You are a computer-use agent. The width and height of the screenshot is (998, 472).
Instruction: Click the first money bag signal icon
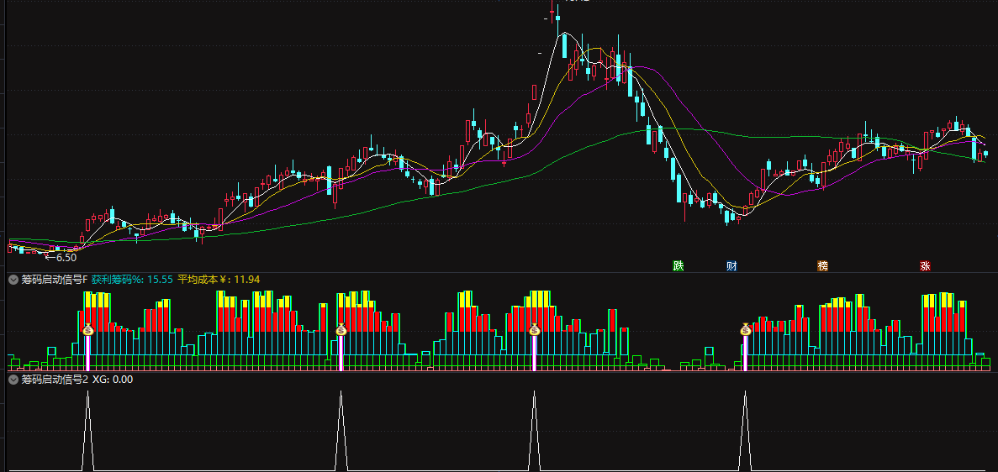click(88, 329)
